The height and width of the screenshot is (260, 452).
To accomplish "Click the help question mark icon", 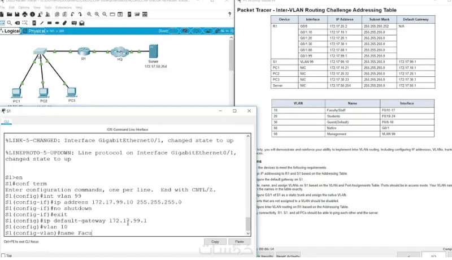I will 229,14.
